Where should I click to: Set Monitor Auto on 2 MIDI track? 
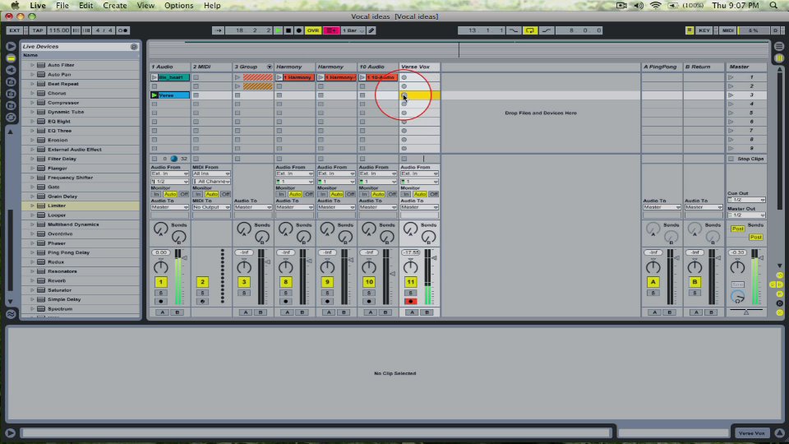tap(211, 194)
